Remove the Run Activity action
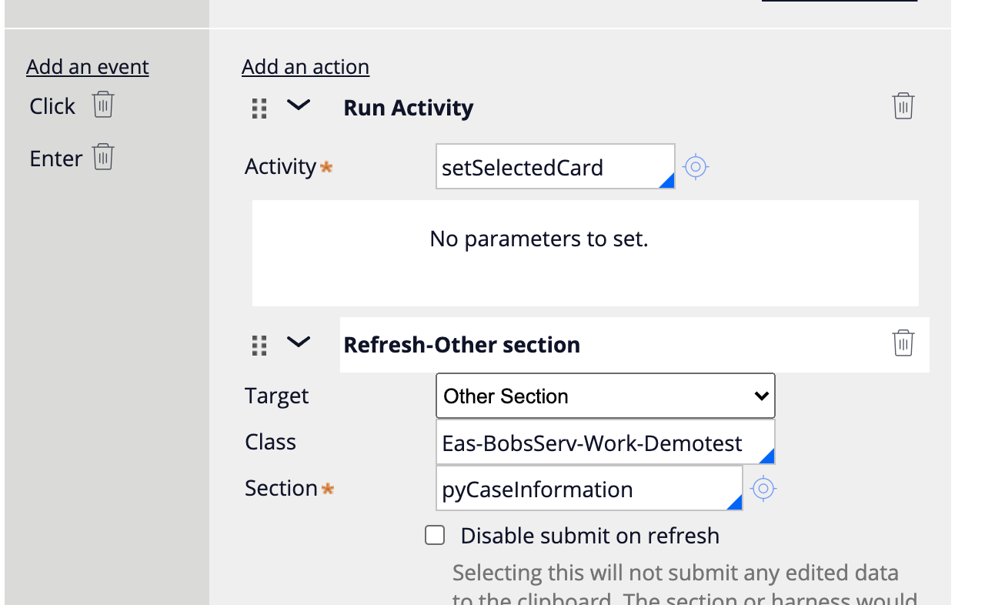 click(x=903, y=105)
